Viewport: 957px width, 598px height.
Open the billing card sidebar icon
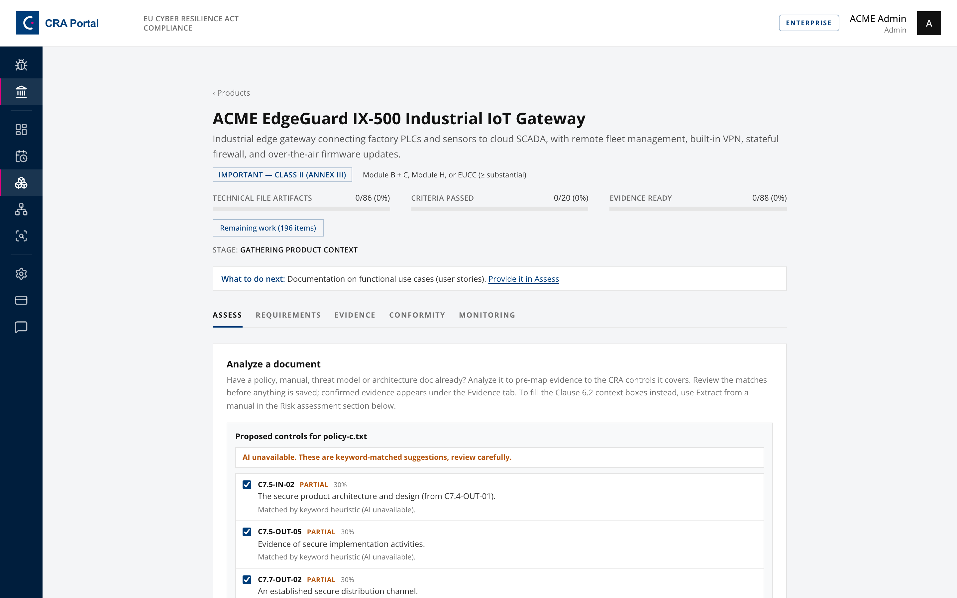(21, 300)
